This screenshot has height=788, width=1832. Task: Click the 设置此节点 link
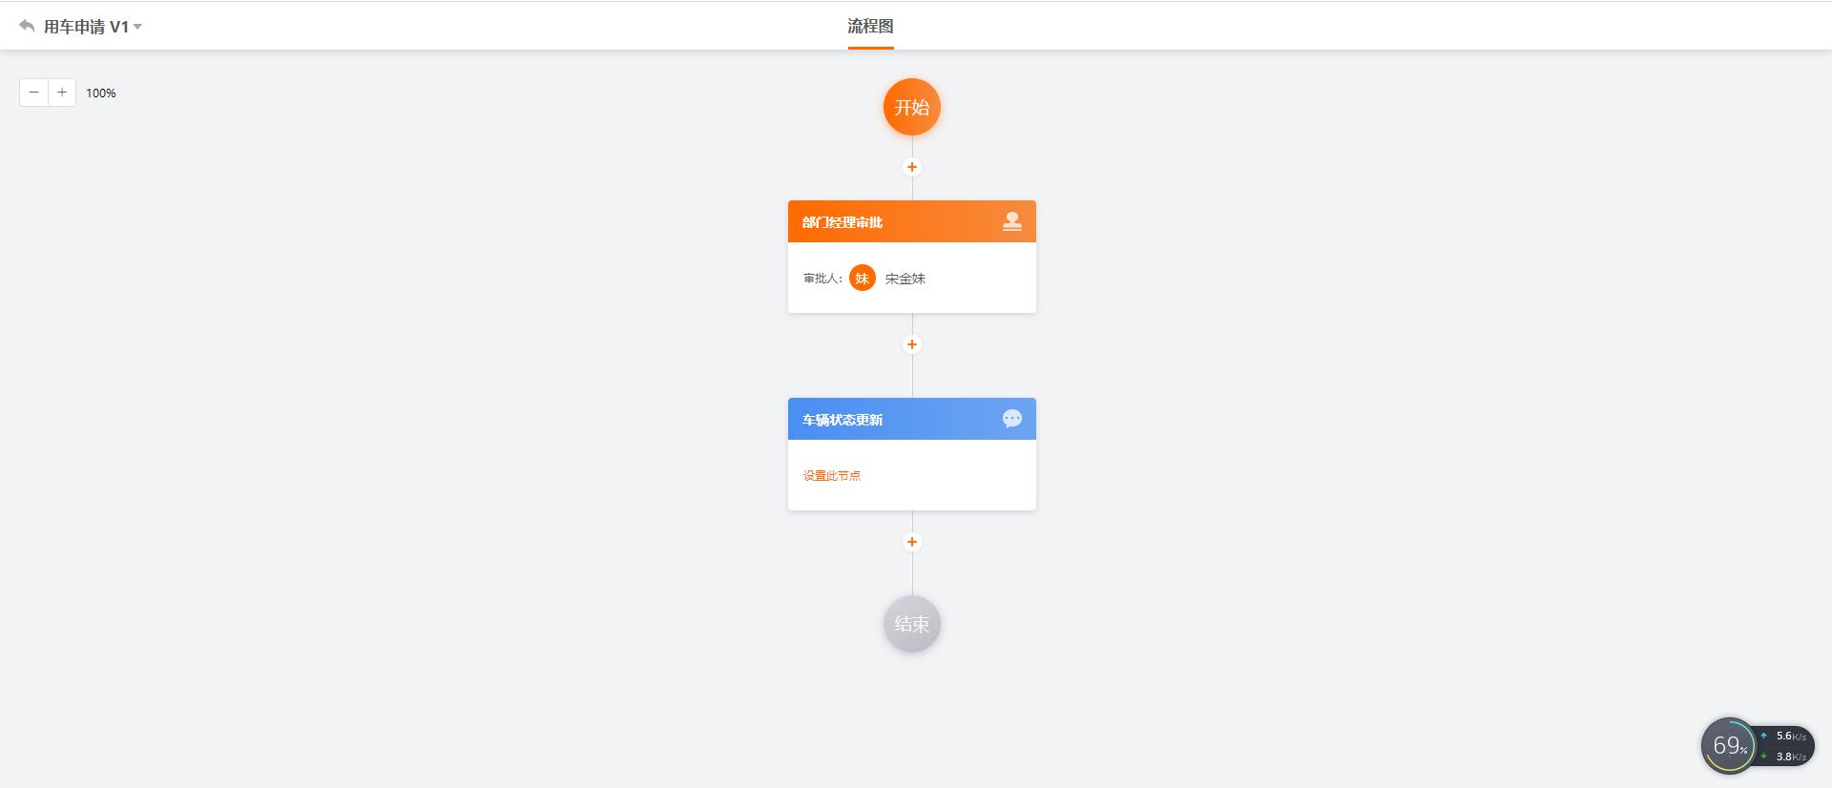point(832,475)
